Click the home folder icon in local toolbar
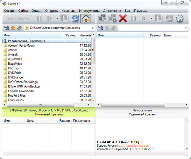Screen dimensions: 191x159 pos(85,19)
